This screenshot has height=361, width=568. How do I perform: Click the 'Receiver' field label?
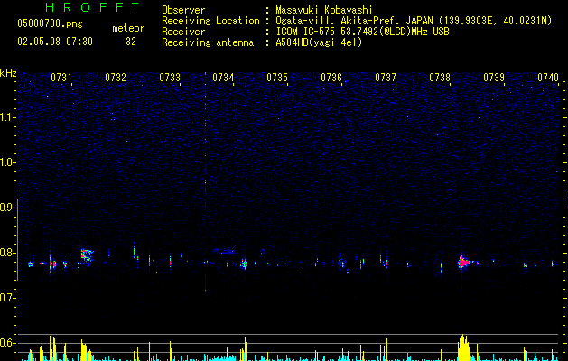[183, 32]
